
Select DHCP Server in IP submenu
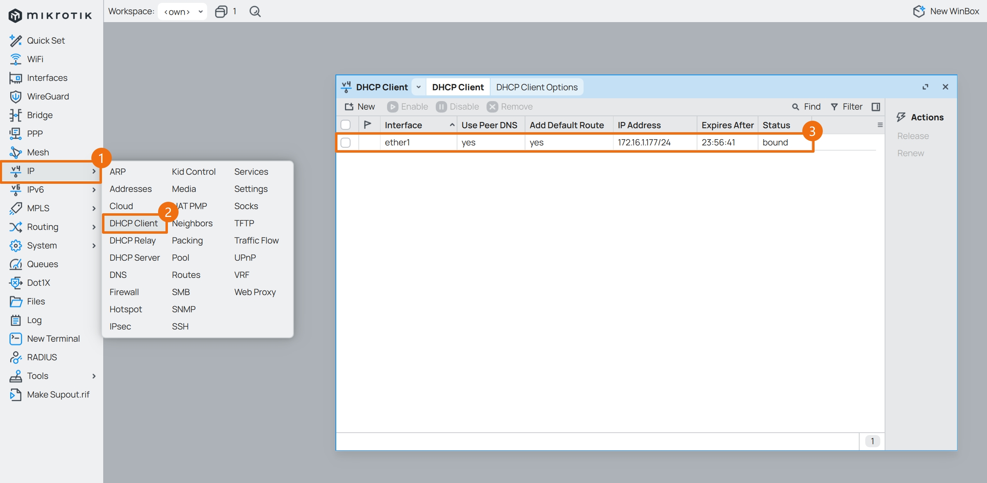point(134,258)
